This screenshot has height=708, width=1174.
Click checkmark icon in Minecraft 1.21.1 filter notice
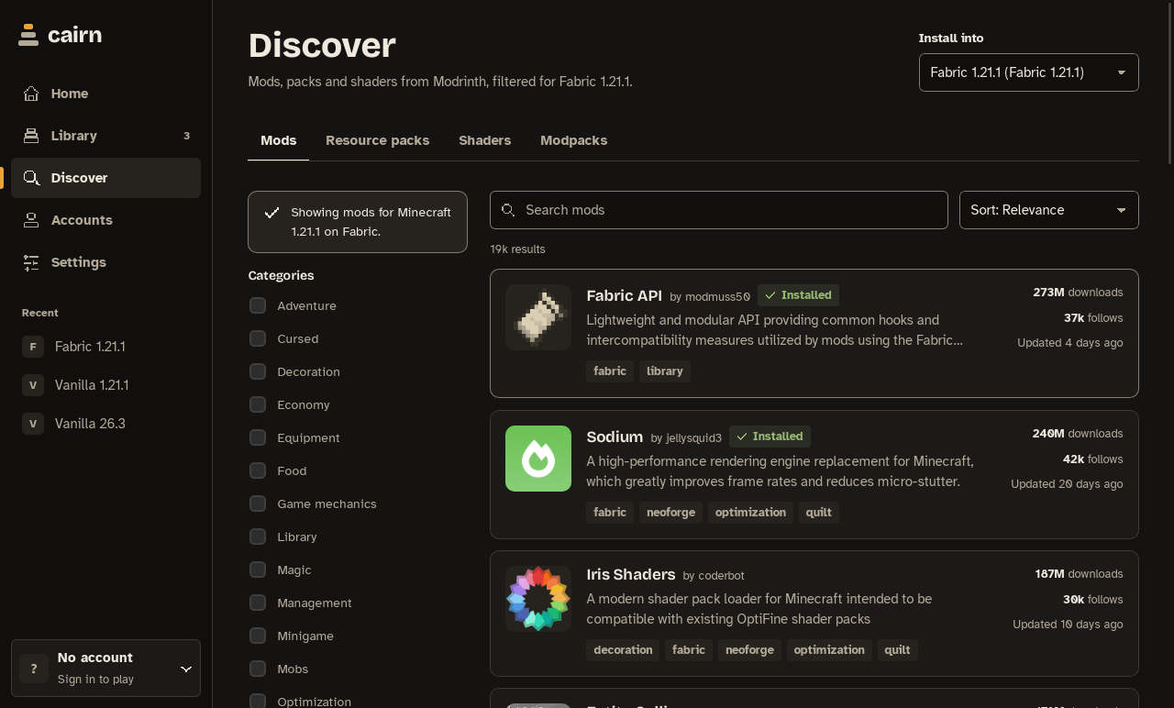pyautogui.click(x=271, y=213)
